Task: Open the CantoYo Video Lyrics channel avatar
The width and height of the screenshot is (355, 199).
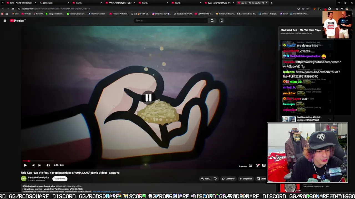Action: [24, 179]
